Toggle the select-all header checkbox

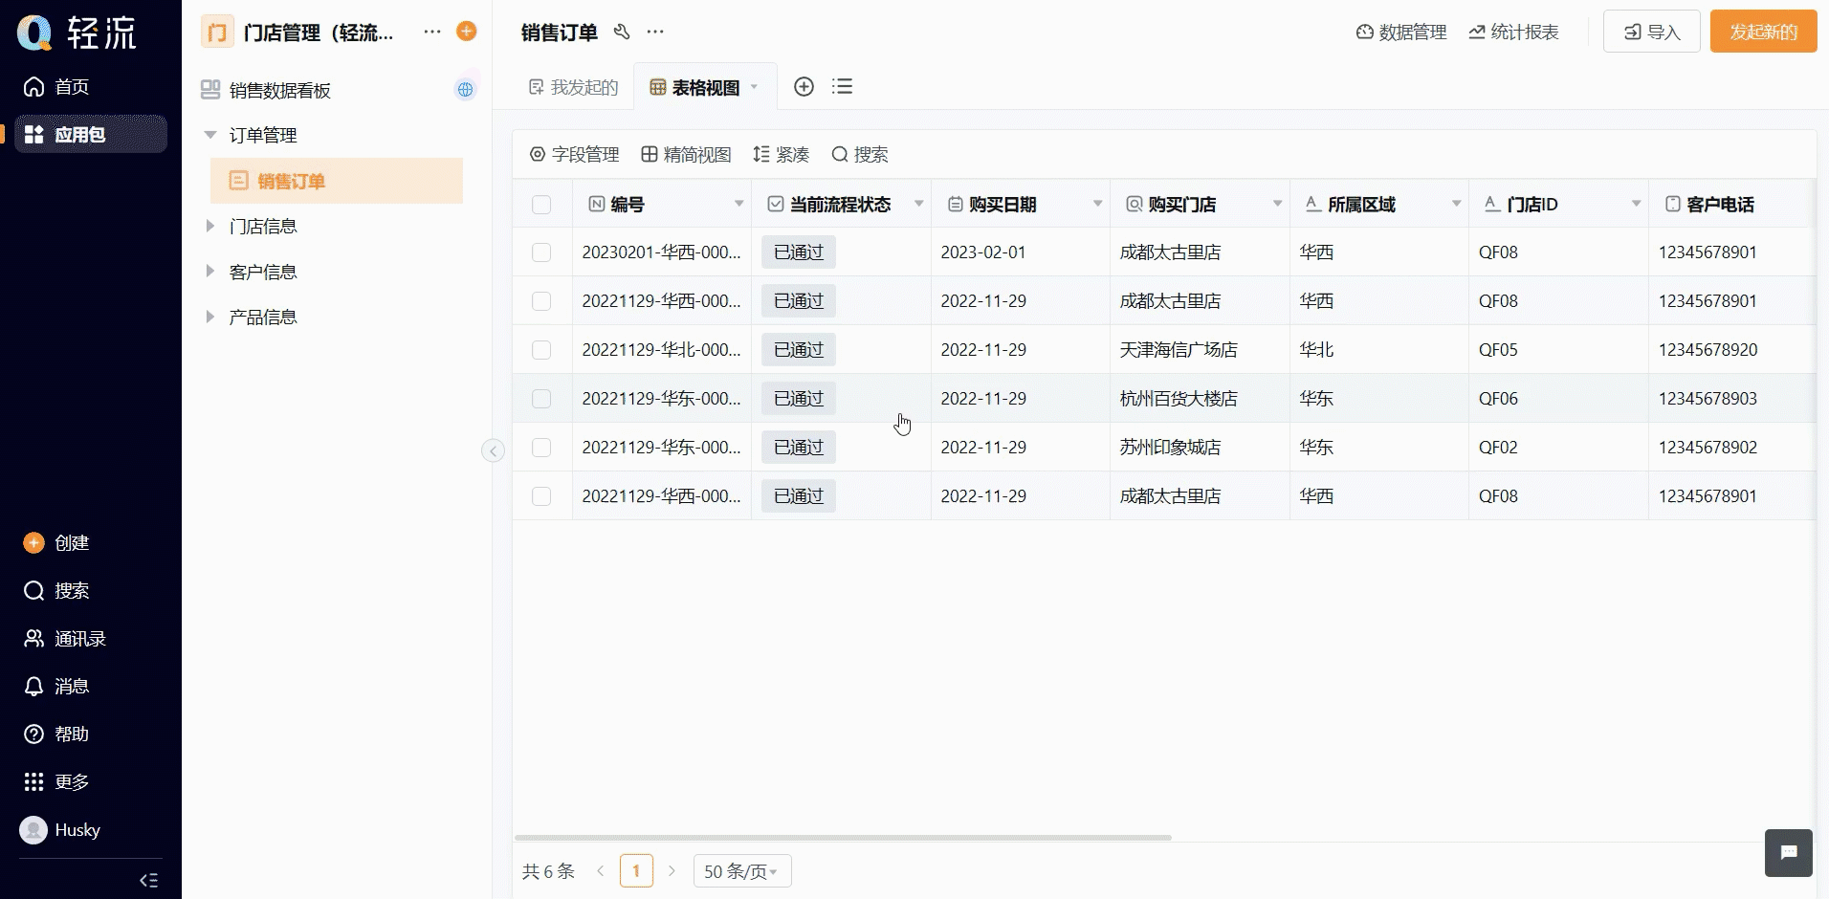(541, 205)
